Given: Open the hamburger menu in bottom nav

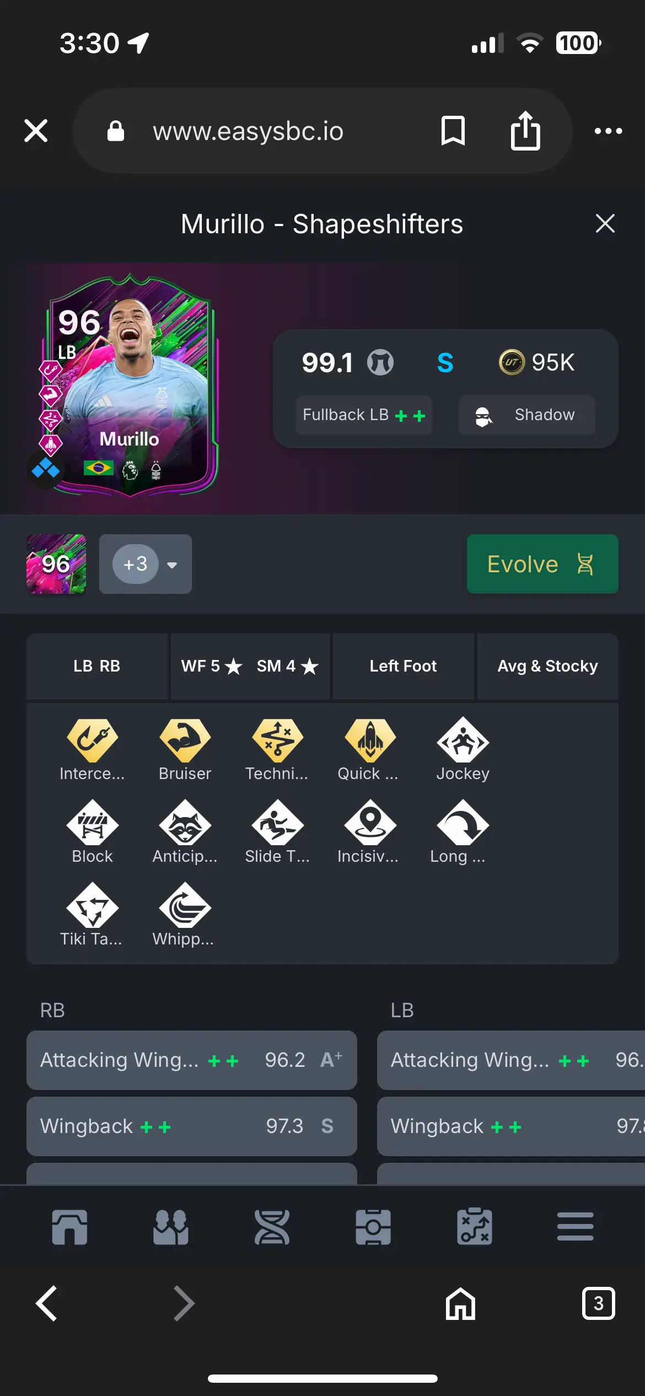Looking at the screenshot, I should pos(575,1227).
